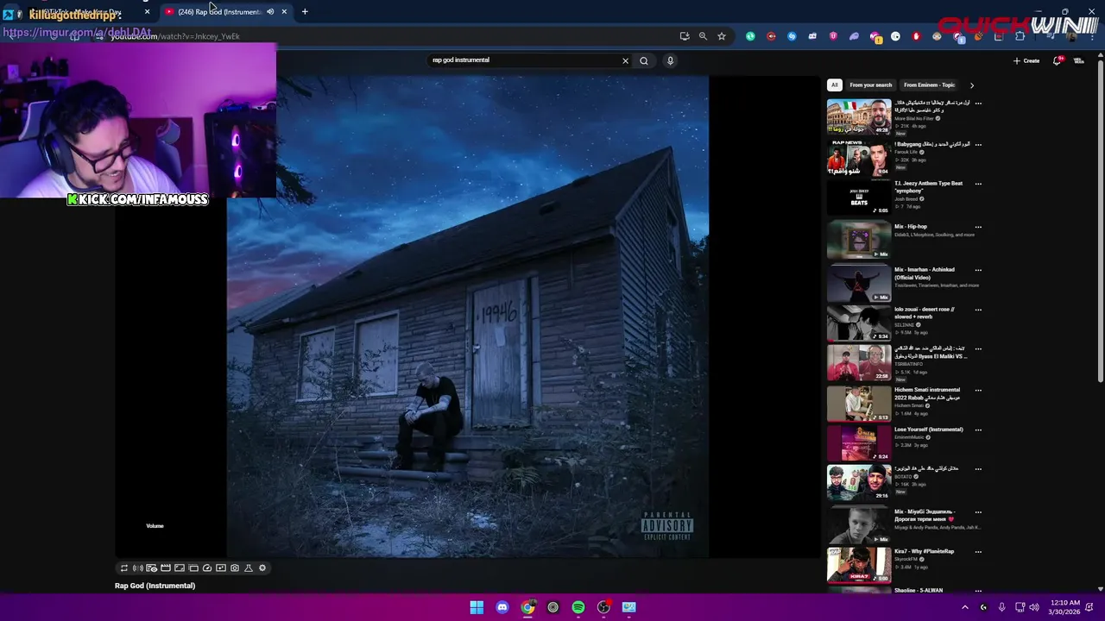Open options for lolo zouaï desert rose

[978, 310]
